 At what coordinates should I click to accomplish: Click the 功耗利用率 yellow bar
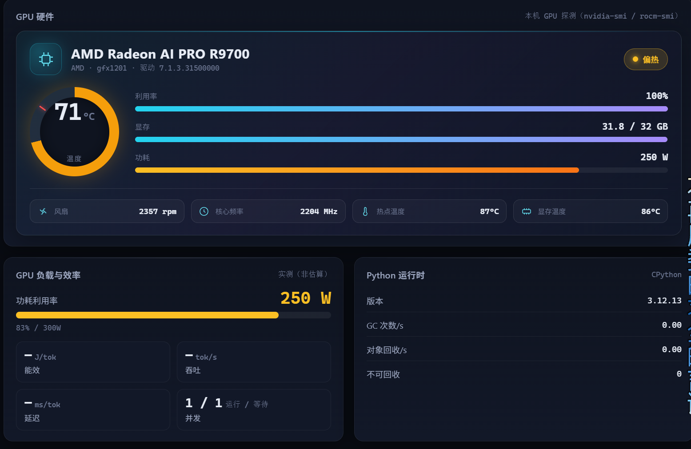(x=173, y=315)
